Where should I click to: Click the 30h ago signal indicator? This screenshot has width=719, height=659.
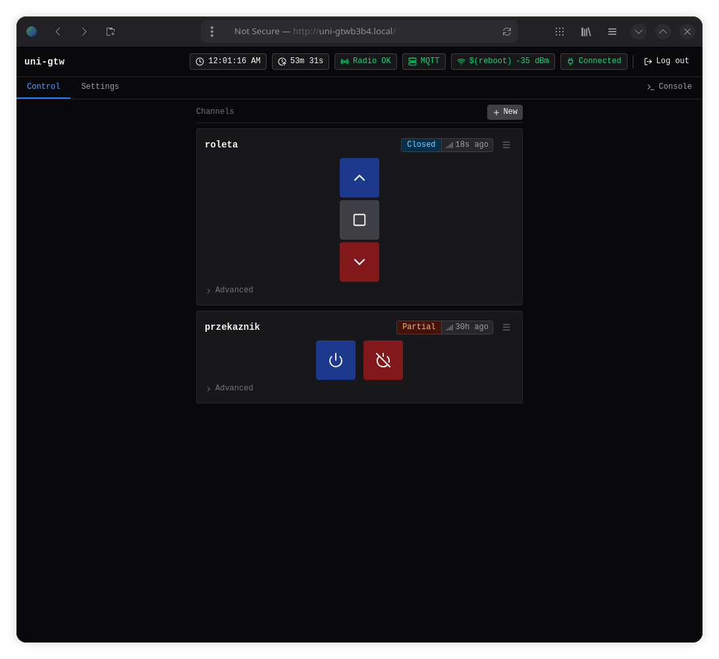click(467, 327)
